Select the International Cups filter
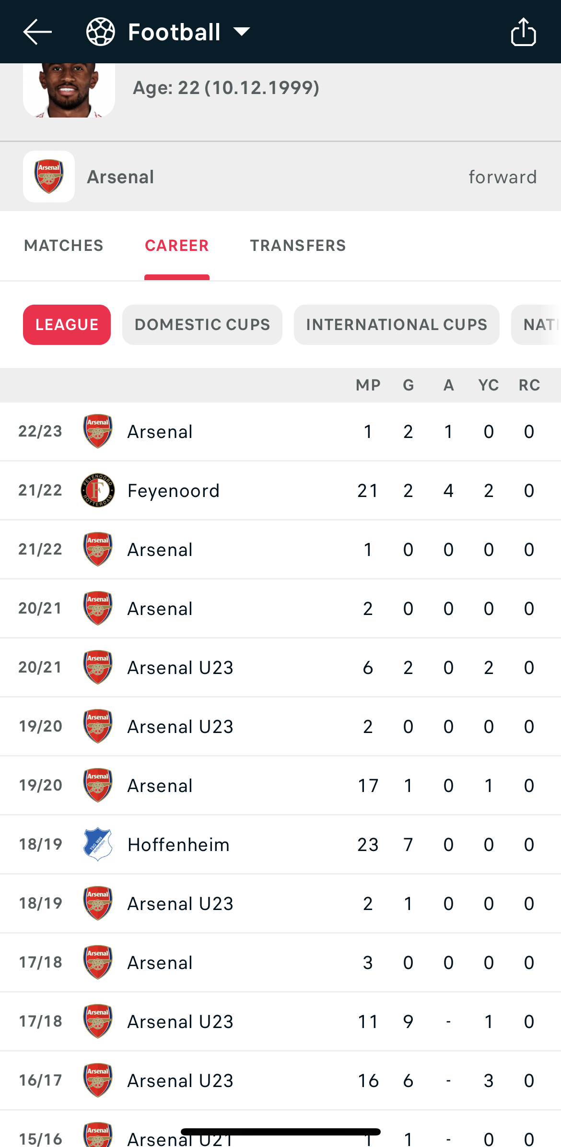This screenshot has height=1147, width=561. click(397, 325)
